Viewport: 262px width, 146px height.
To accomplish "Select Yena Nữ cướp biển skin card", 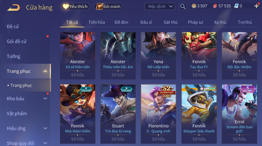I will [158, 56].
